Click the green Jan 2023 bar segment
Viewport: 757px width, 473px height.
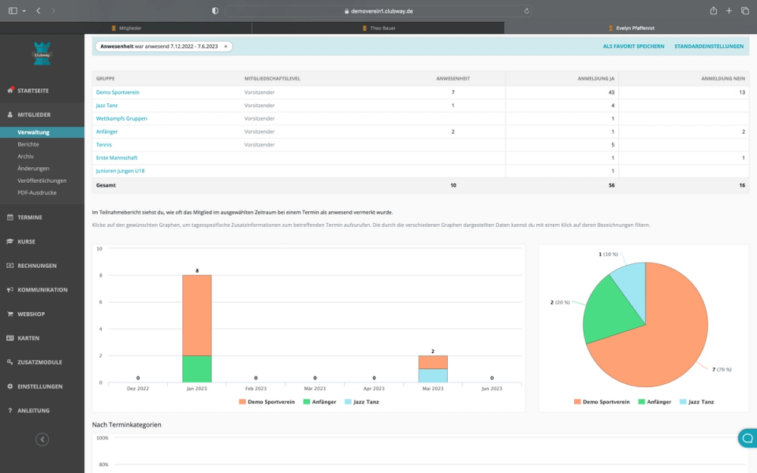[197, 369]
